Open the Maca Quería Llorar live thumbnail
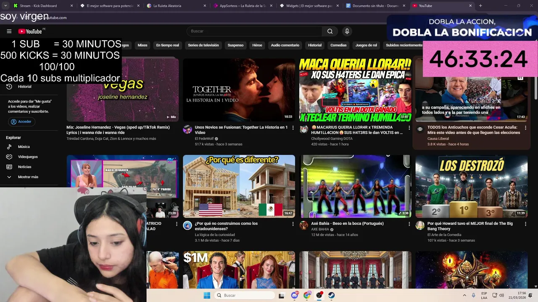The height and width of the screenshot is (302, 538). pyautogui.click(x=355, y=90)
